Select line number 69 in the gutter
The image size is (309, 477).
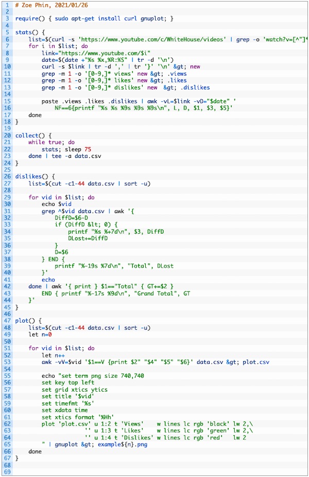coord(7,472)
